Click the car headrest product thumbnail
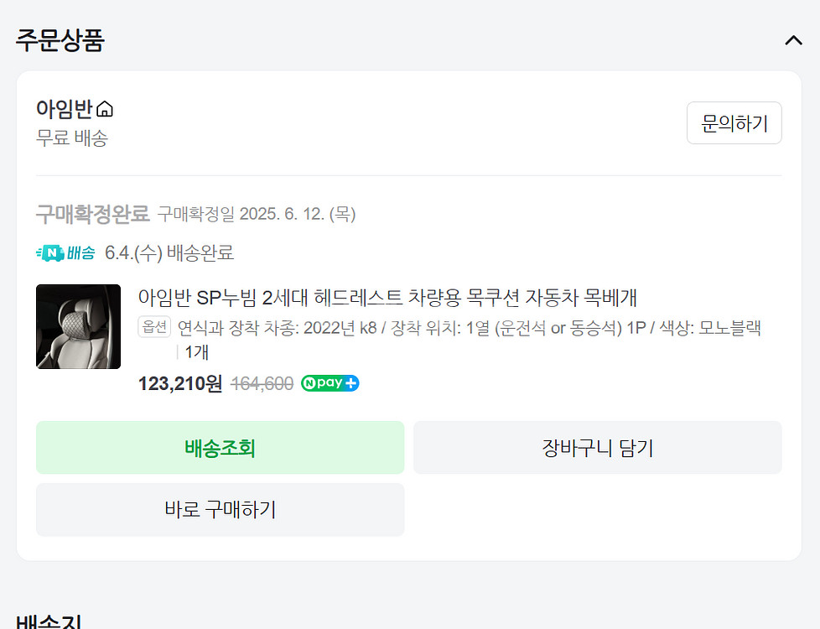820x629 pixels. [77, 326]
